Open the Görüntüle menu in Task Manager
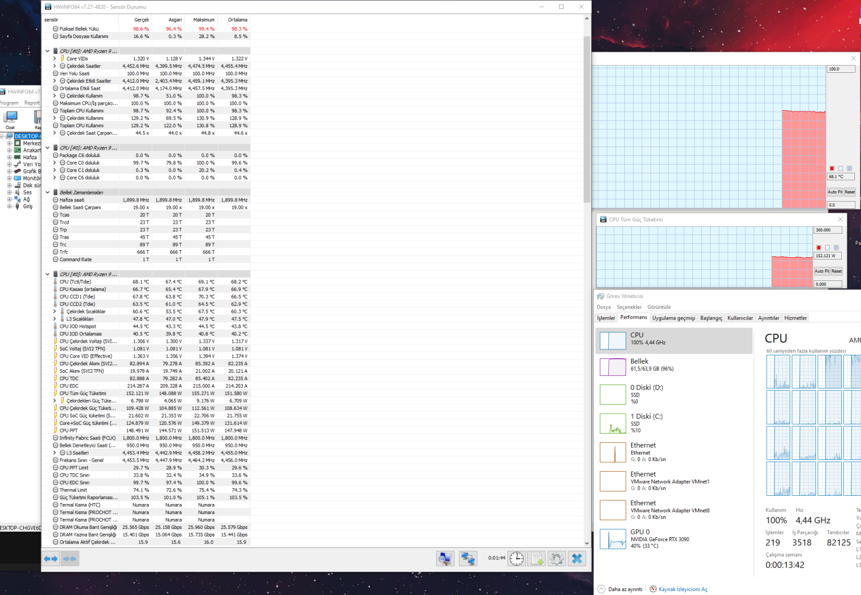The height and width of the screenshot is (595, 861). click(659, 307)
